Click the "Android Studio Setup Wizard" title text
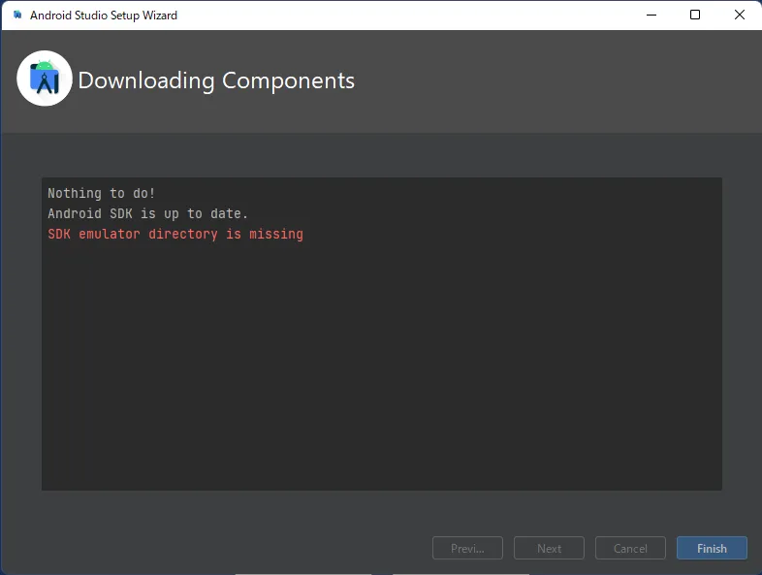Viewport: 762px width, 575px height. [x=104, y=16]
